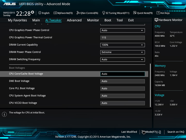Click the Ratio 40x value
The image size is (186, 140).
pyautogui.click(x=157, y=56)
